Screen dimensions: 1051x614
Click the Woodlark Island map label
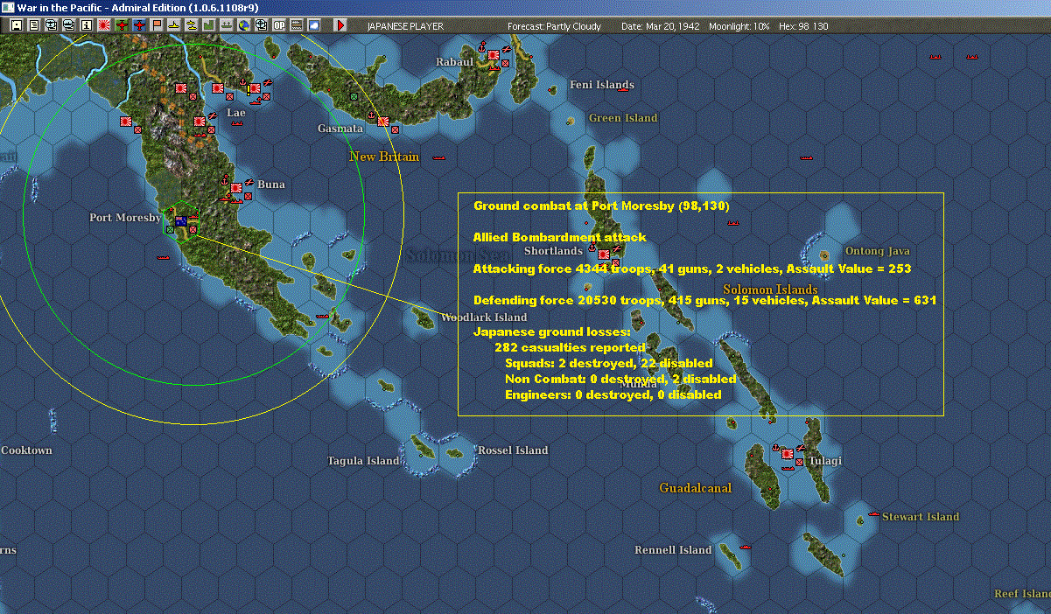[484, 317]
